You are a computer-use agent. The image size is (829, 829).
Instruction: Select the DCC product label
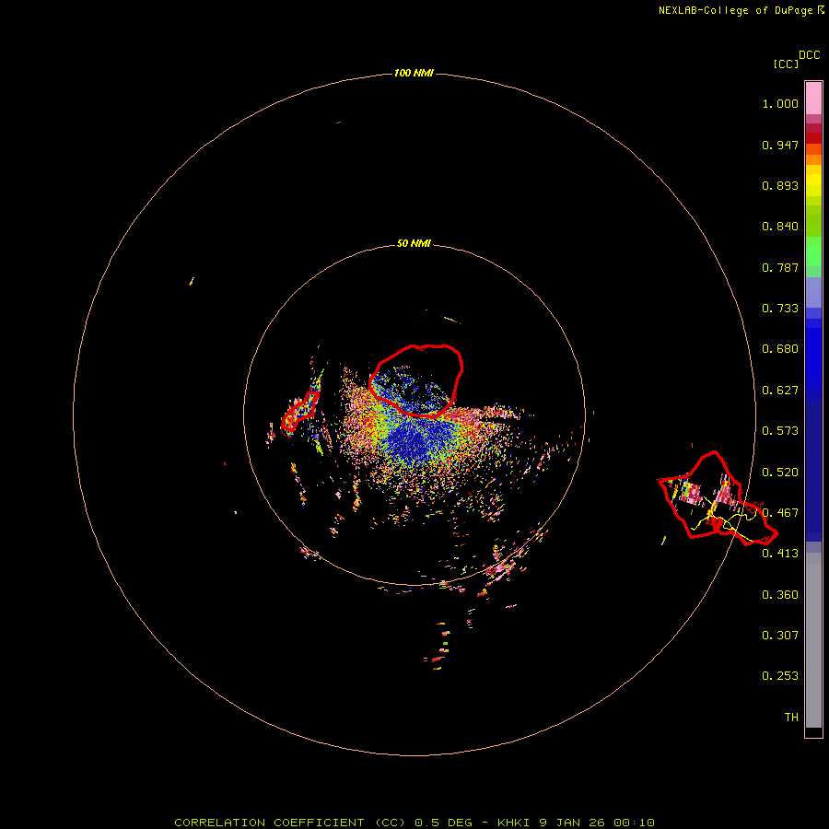810,55
